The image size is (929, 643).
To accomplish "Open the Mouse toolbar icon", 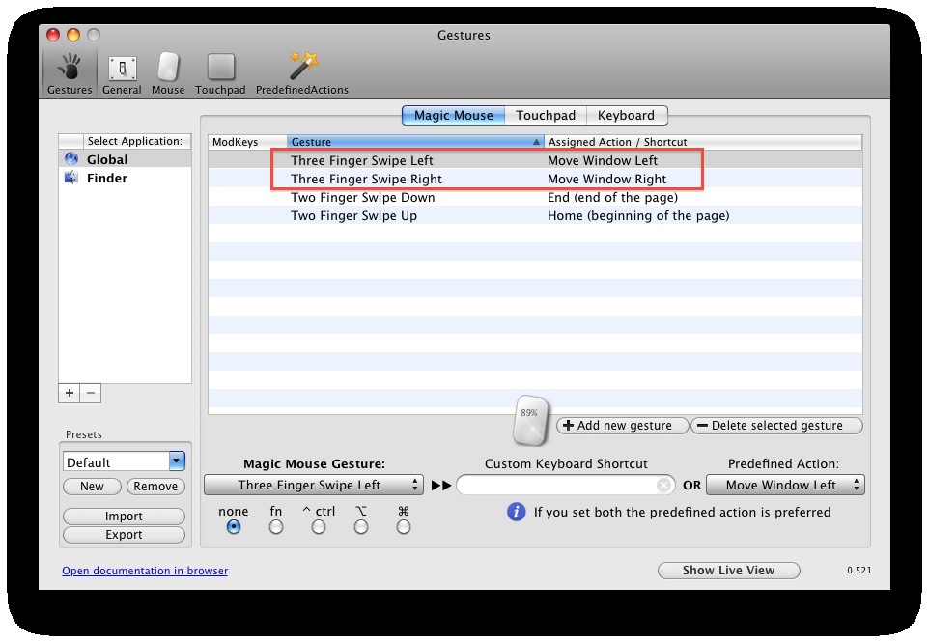I will (x=168, y=67).
